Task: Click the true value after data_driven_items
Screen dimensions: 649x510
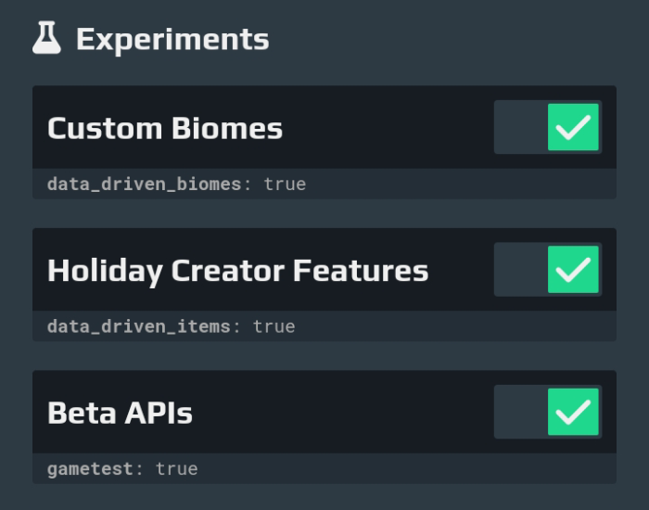Action: click(274, 326)
